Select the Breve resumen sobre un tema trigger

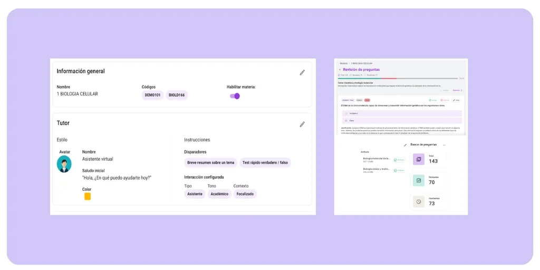(210, 163)
